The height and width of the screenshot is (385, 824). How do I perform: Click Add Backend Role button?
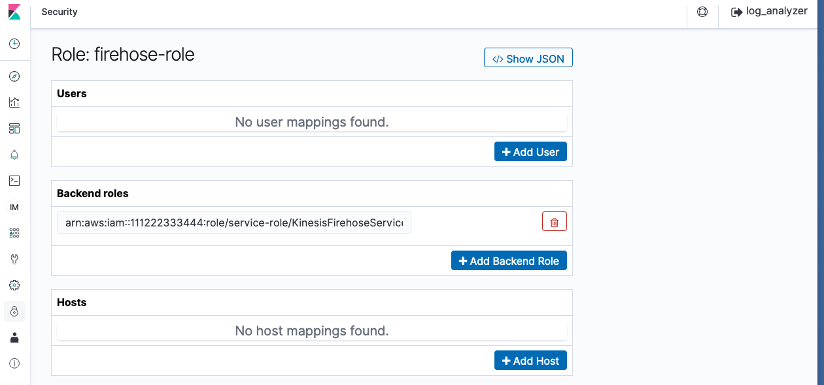click(x=509, y=261)
